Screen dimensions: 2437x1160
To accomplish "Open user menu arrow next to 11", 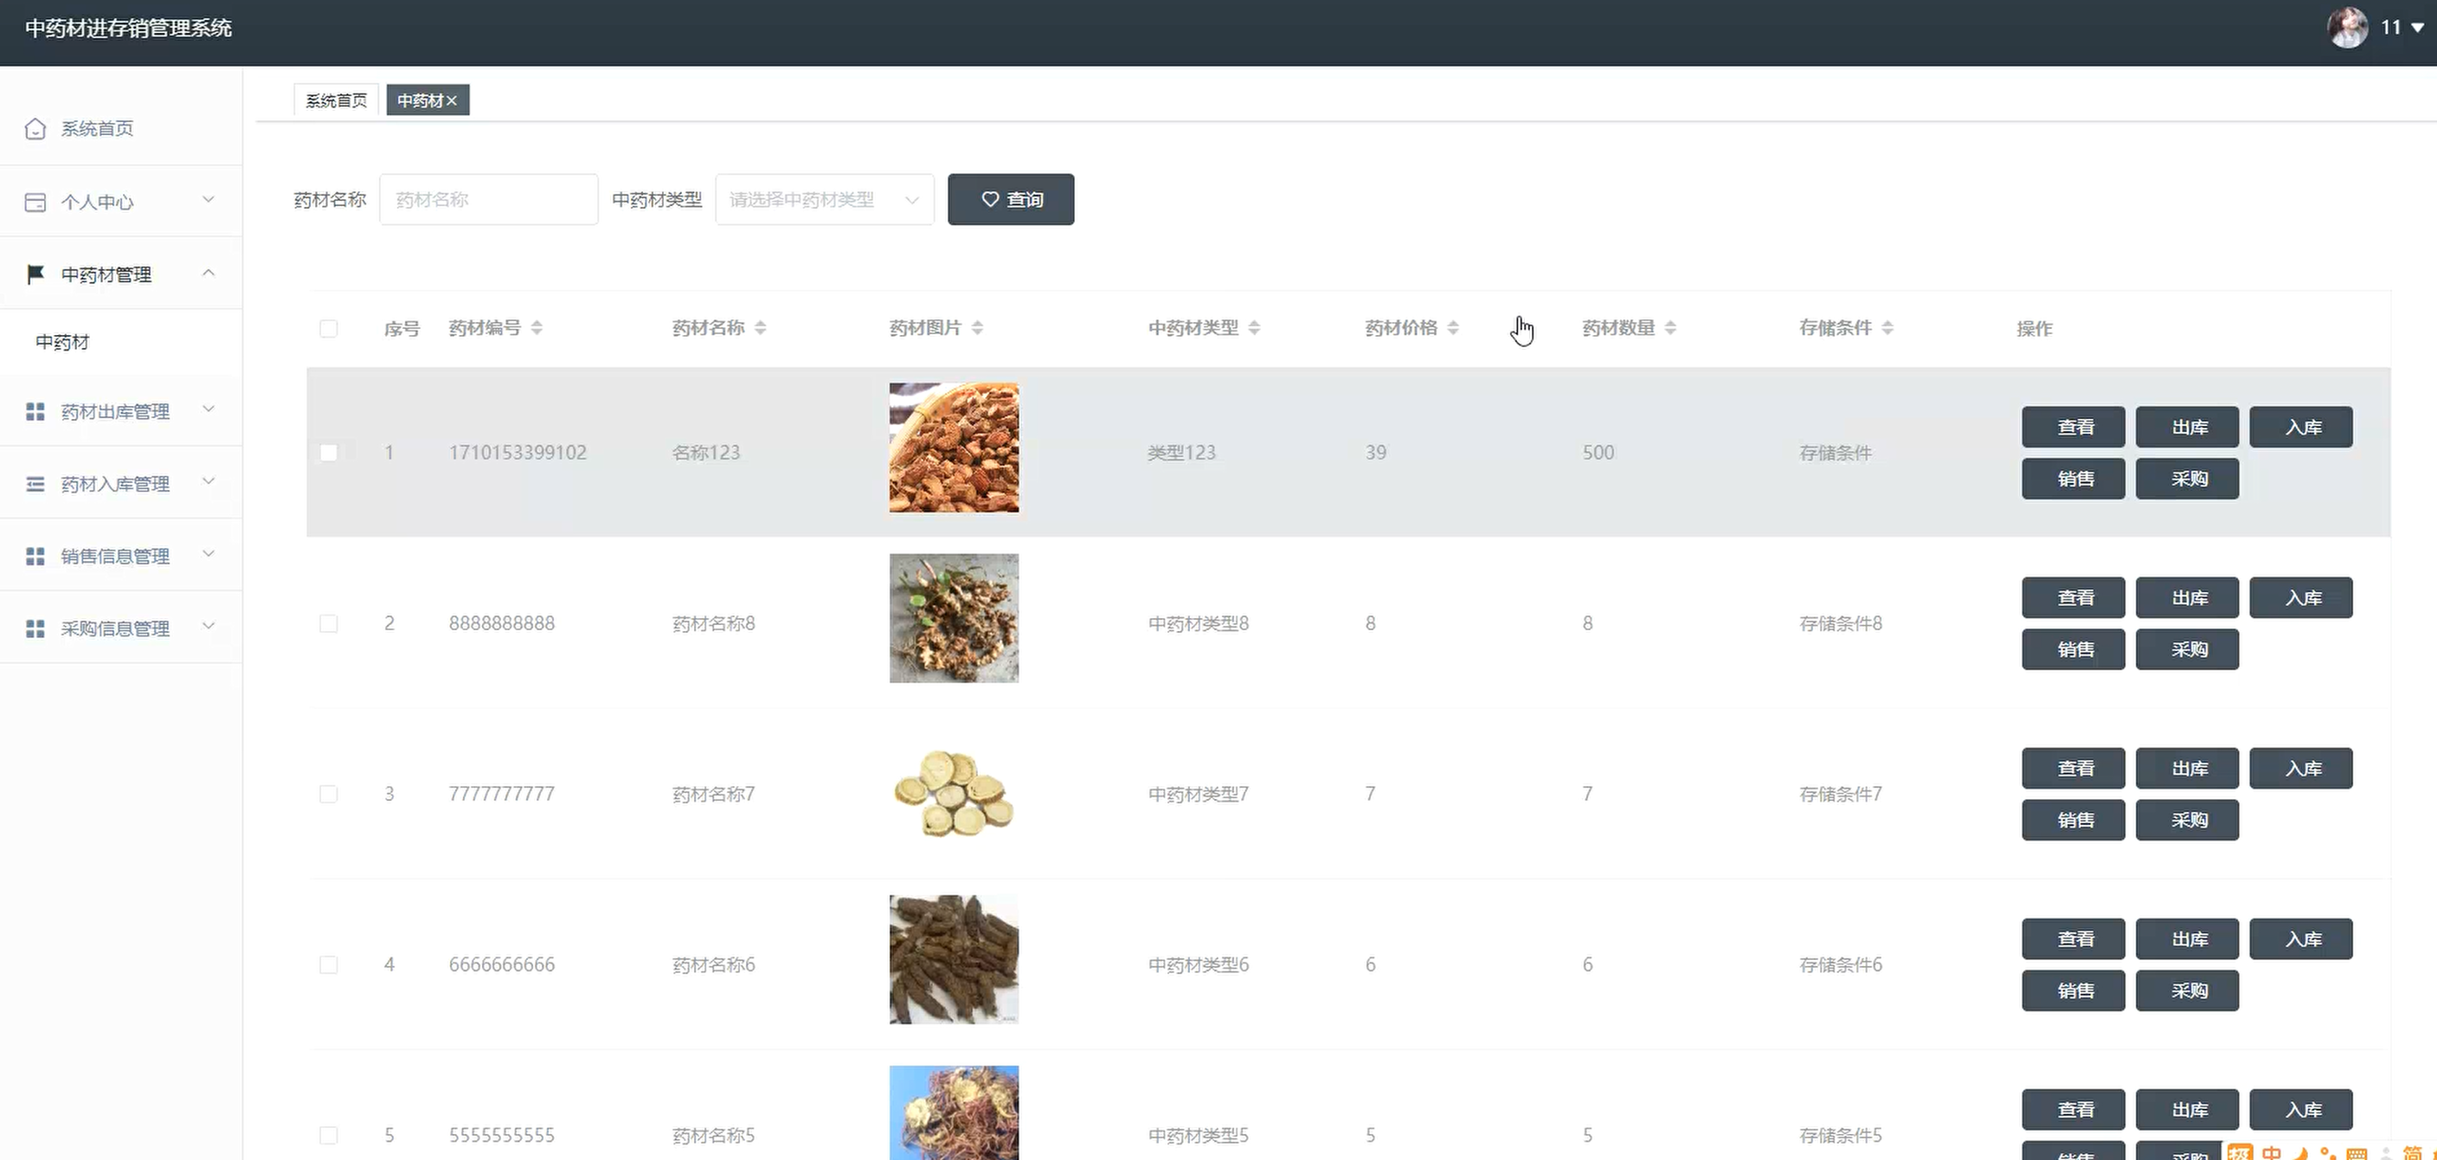I will pyautogui.click(x=2417, y=29).
